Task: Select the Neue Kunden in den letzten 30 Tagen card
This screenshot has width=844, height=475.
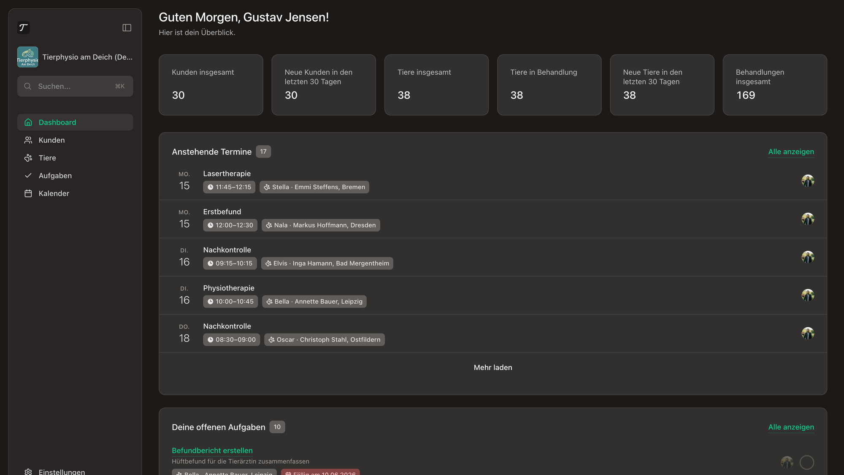Action: click(x=324, y=85)
